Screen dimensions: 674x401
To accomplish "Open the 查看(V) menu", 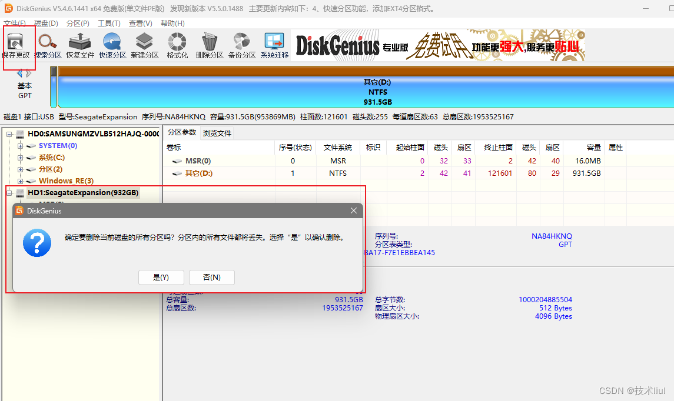I will (x=141, y=23).
